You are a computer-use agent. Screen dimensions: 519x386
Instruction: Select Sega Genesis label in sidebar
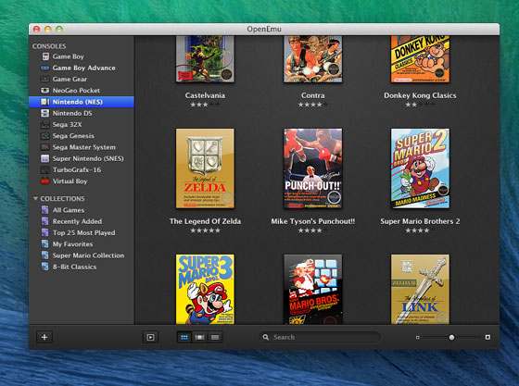pyautogui.click(x=73, y=136)
